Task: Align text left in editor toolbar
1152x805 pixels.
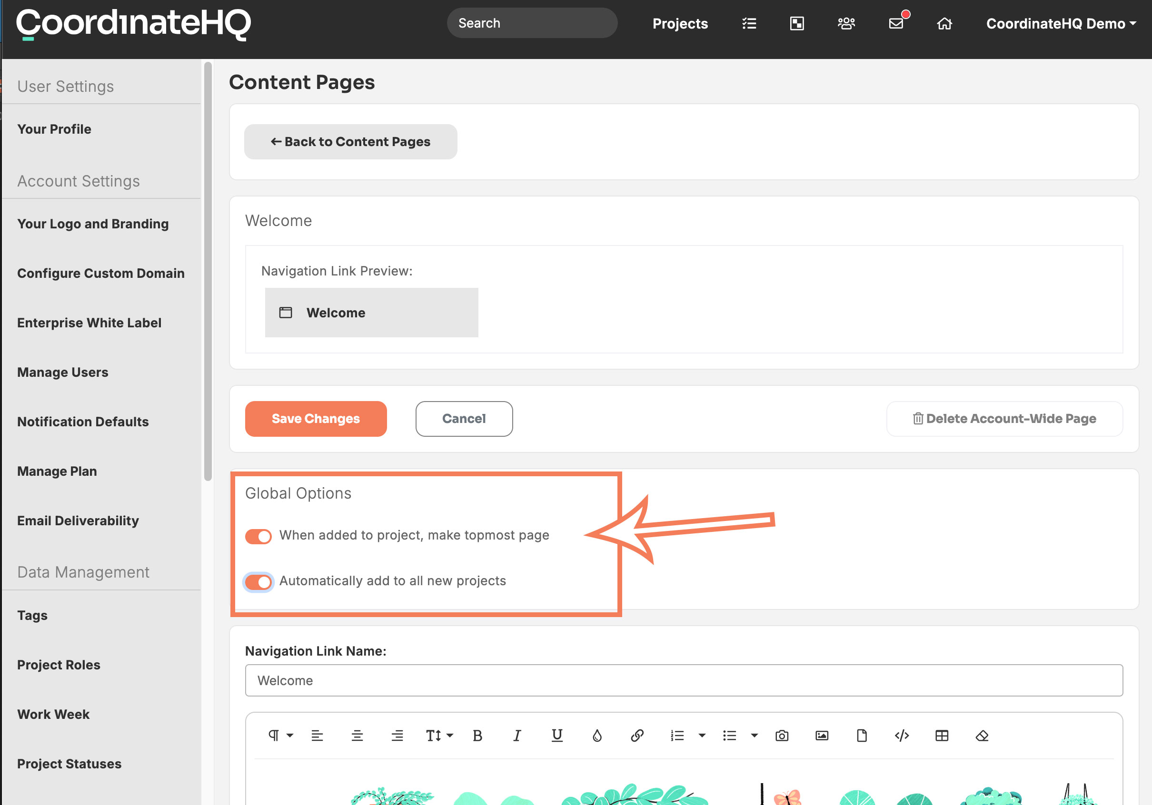Action: coord(317,735)
